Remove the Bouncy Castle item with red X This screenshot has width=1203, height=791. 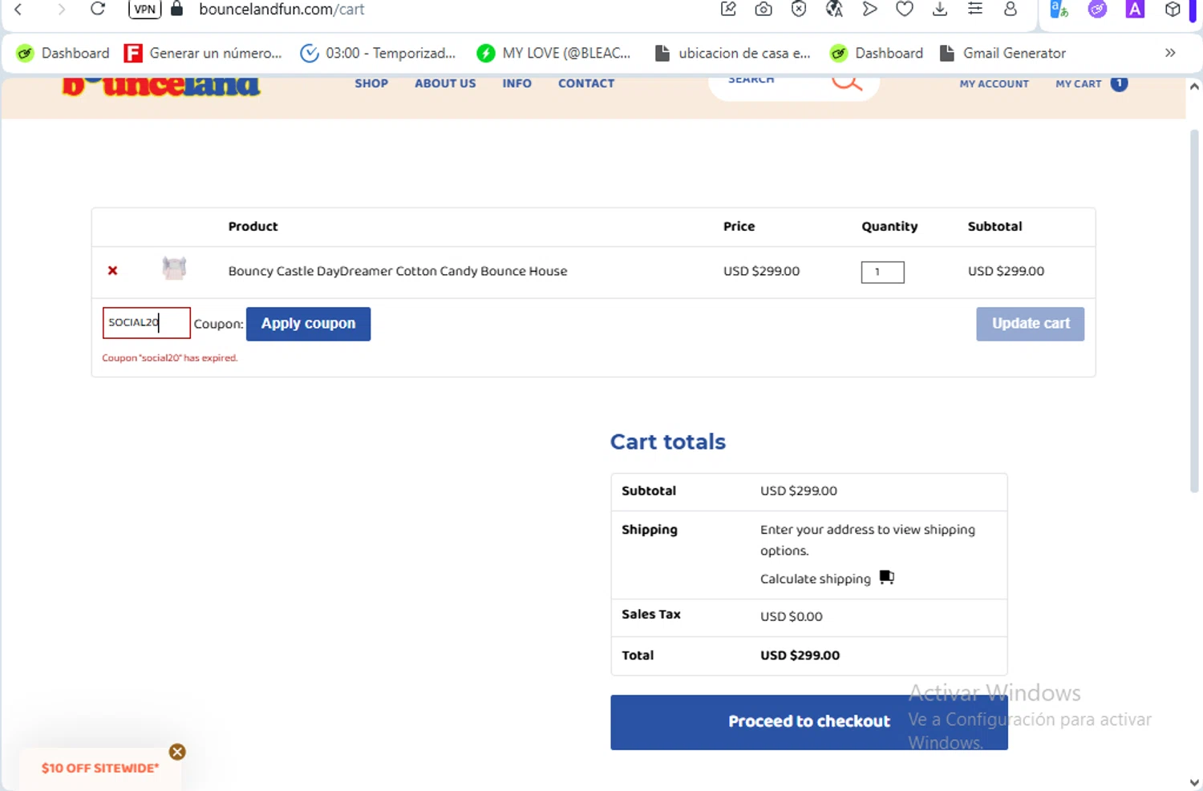(x=112, y=271)
